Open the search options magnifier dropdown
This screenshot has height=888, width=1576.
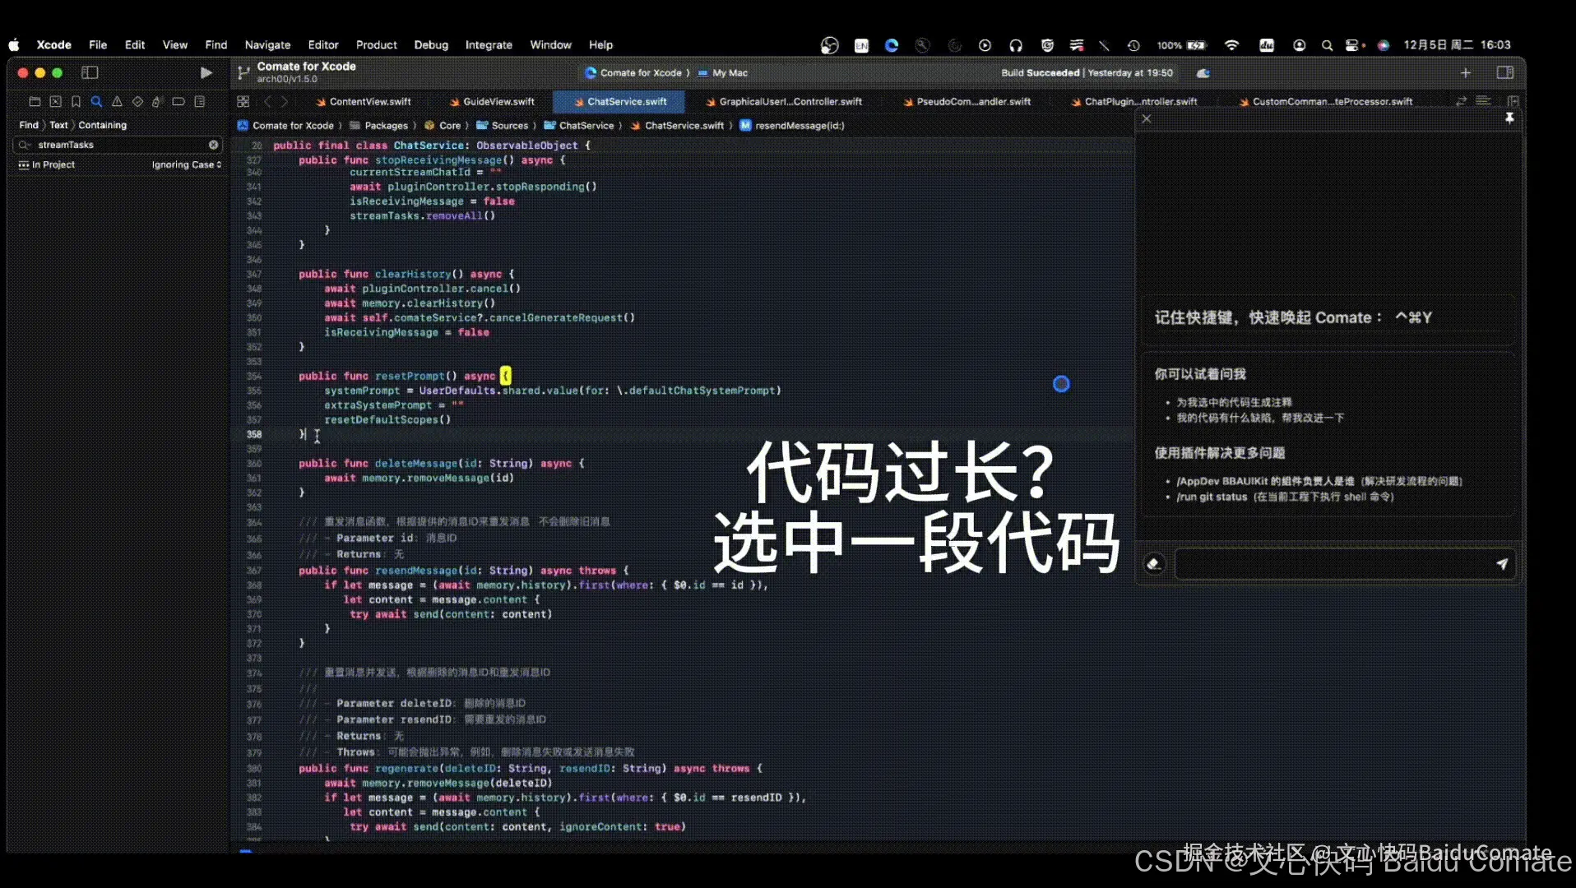pos(25,145)
